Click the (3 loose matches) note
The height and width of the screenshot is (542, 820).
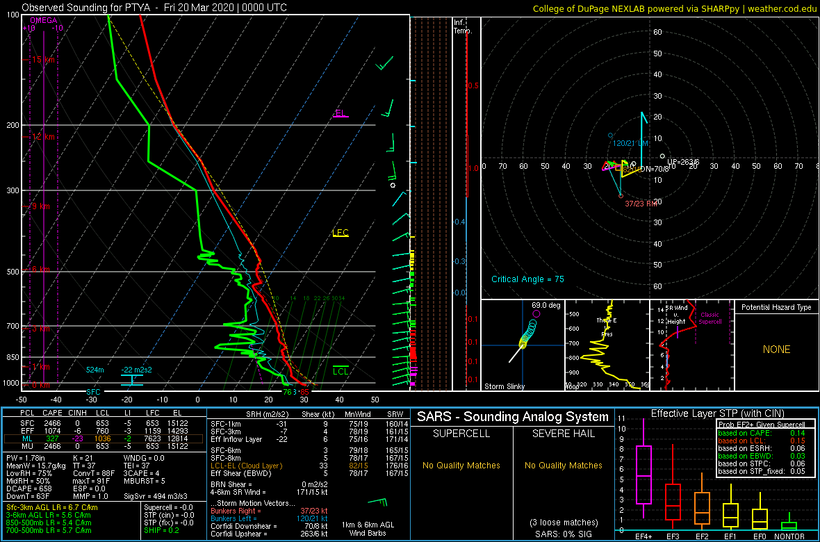pos(563,522)
